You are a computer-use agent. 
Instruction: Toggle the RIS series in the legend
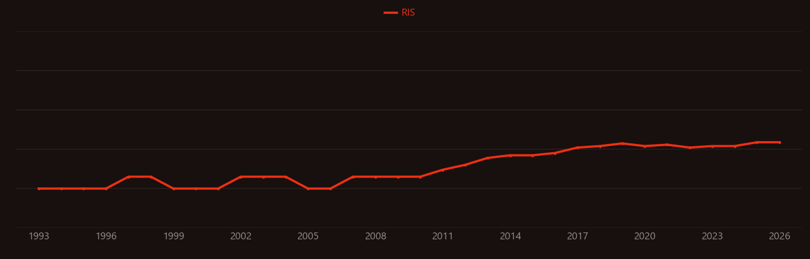click(400, 13)
